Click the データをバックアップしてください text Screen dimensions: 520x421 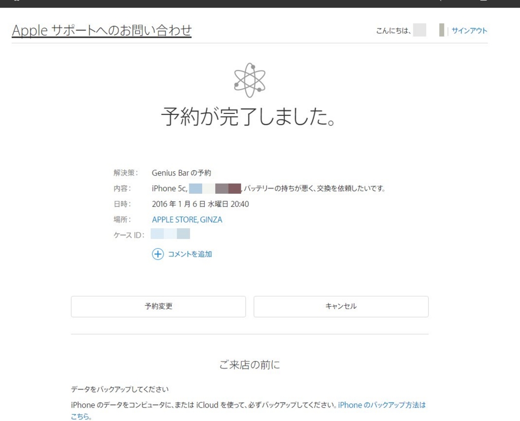click(x=120, y=389)
